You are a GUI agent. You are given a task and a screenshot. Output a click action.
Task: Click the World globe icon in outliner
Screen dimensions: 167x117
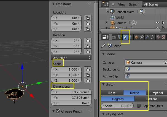click(112, 17)
